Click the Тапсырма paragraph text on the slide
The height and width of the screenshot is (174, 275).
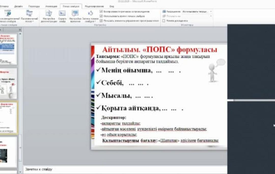coord(153,59)
